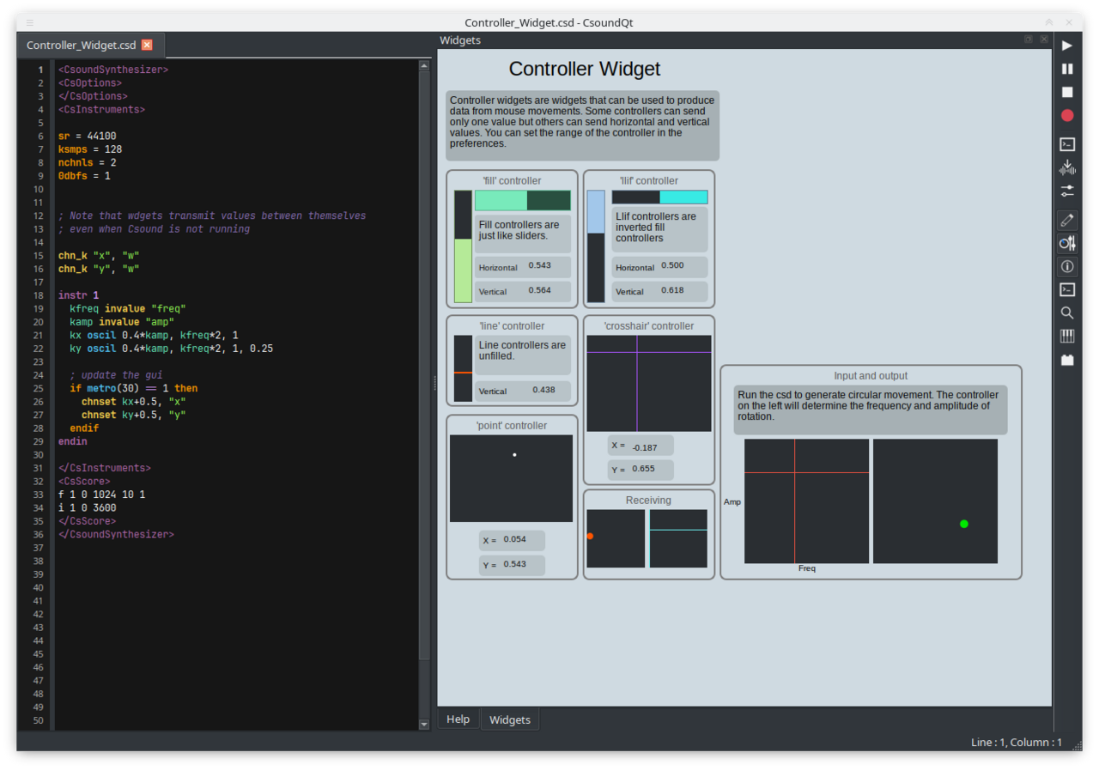
Task: Click the 'Line : 1, Column : 1' status text
Action: [1017, 742]
